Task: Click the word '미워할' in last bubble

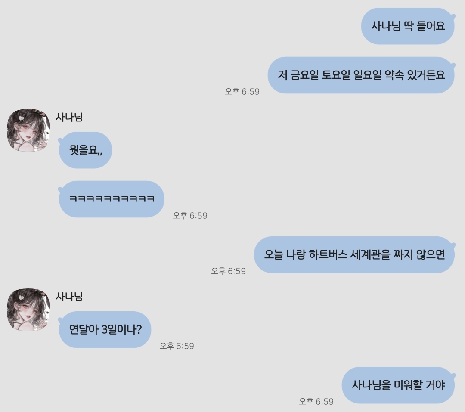Action: [x=408, y=385]
